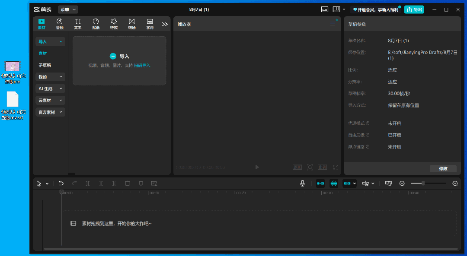Undo the last action
This screenshot has width=467, height=256.
click(61, 183)
